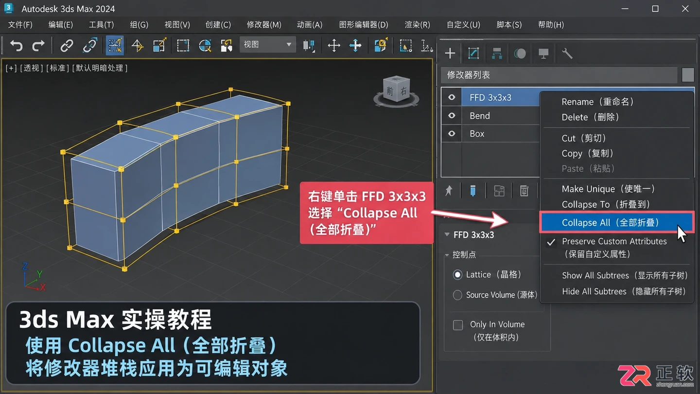The width and height of the screenshot is (700, 394).
Task: Select the blue move-arrows tool
Action: tap(355, 46)
